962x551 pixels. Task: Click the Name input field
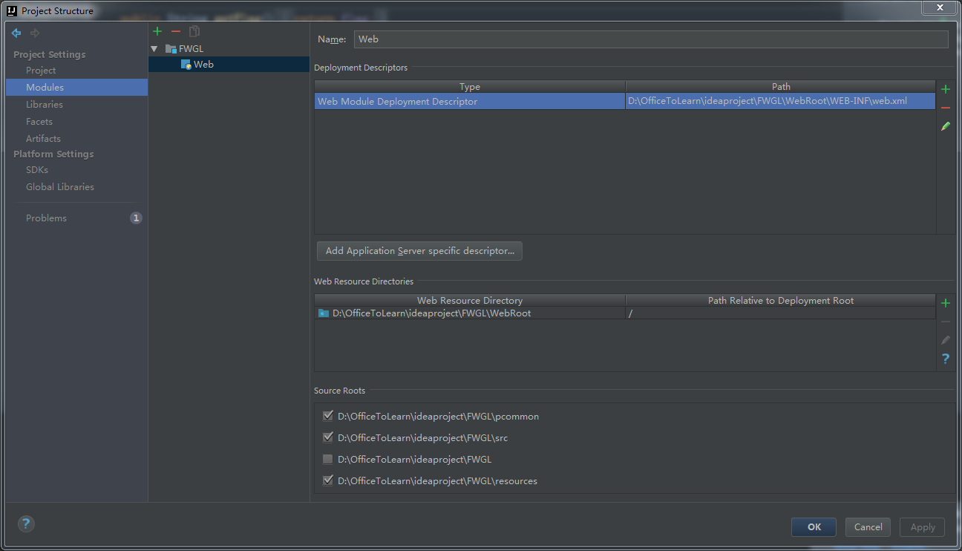[652, 39]
